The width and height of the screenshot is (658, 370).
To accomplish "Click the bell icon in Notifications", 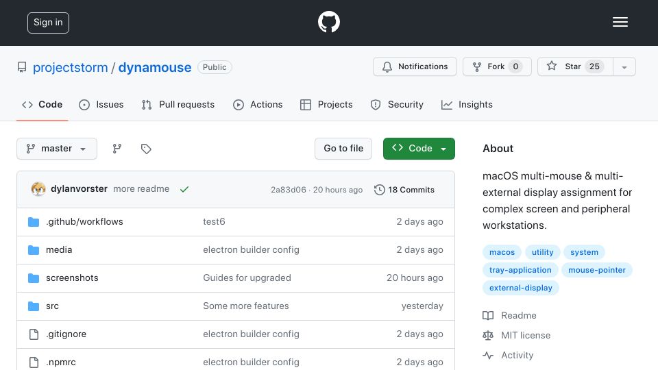I will tap(387, 66).
